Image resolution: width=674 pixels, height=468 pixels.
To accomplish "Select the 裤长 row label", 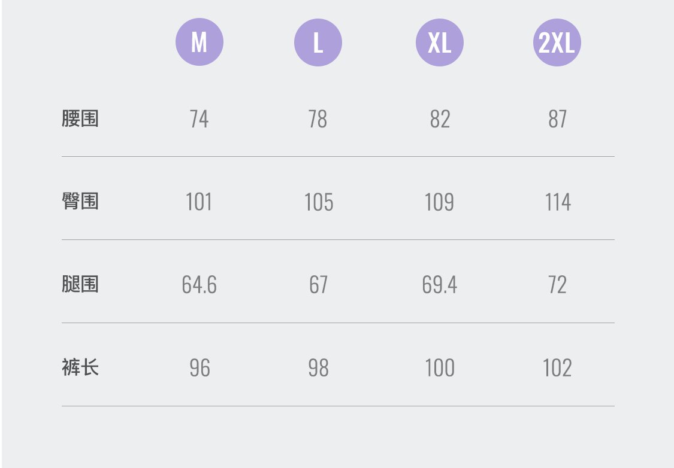I will 80,367.
